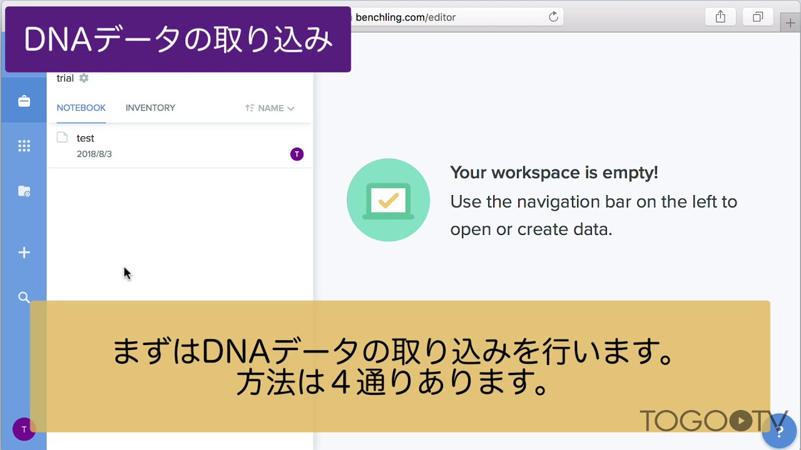Click the plus create icon in sidebar

(24, 252)
